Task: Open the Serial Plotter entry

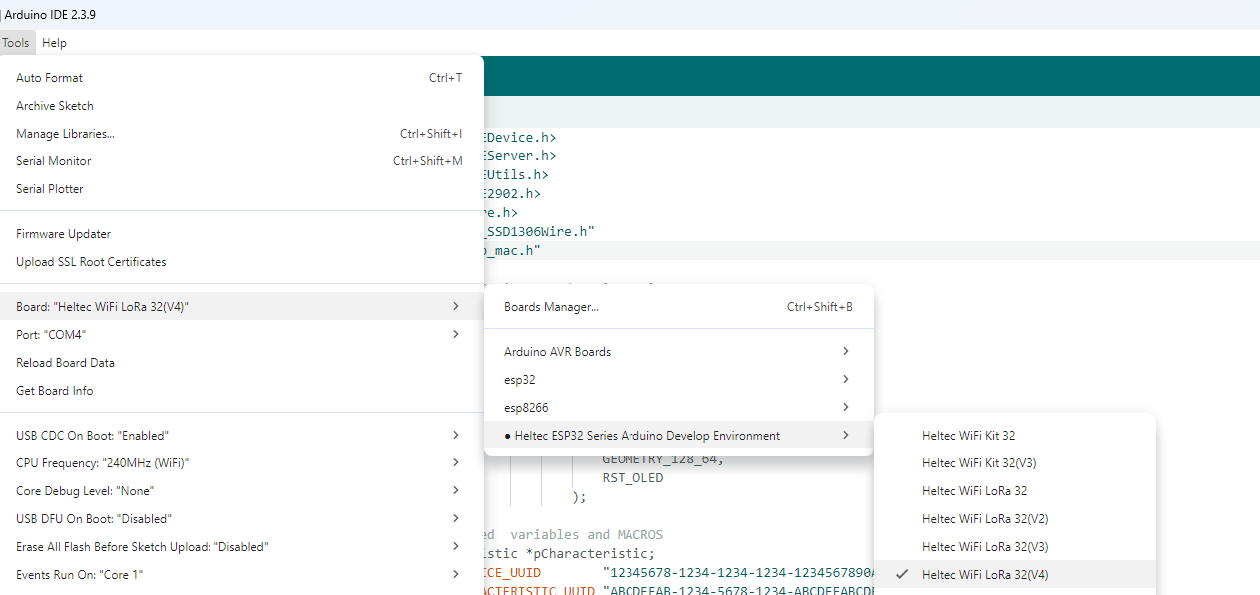Action: coord(241,189)
